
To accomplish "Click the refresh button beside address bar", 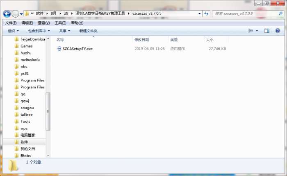I will [x=206, y=14].
